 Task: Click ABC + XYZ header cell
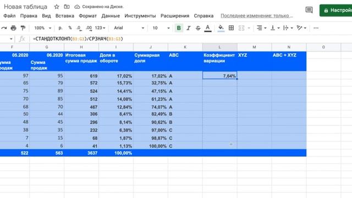point(289,61)
